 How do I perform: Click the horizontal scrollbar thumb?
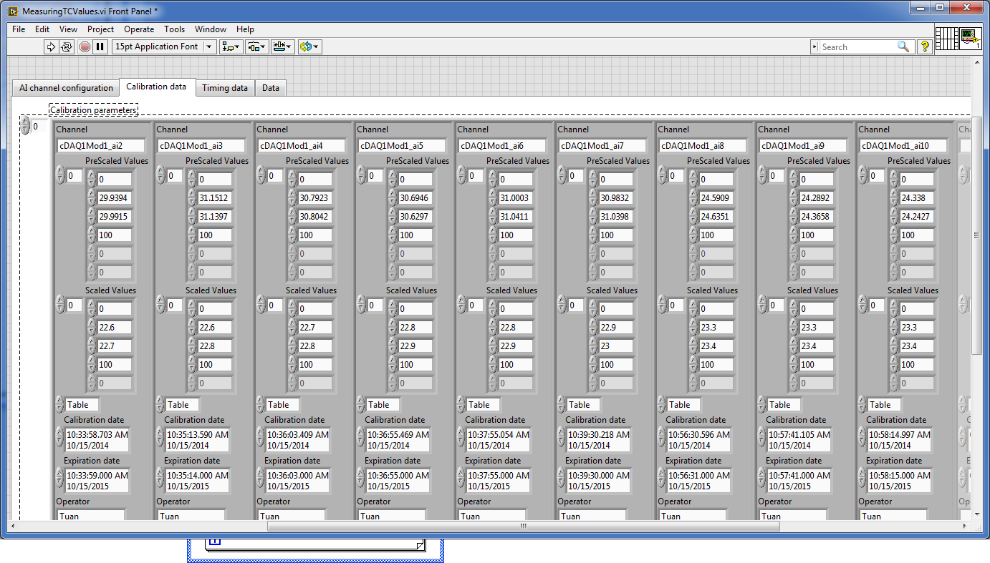[523, 526]
